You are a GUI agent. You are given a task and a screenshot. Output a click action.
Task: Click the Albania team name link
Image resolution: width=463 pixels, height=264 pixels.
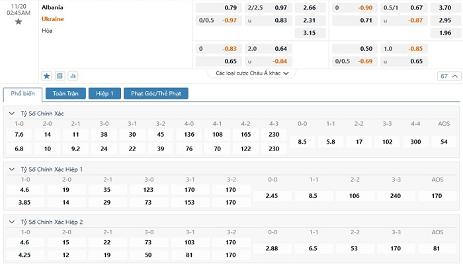coord(52,7)
